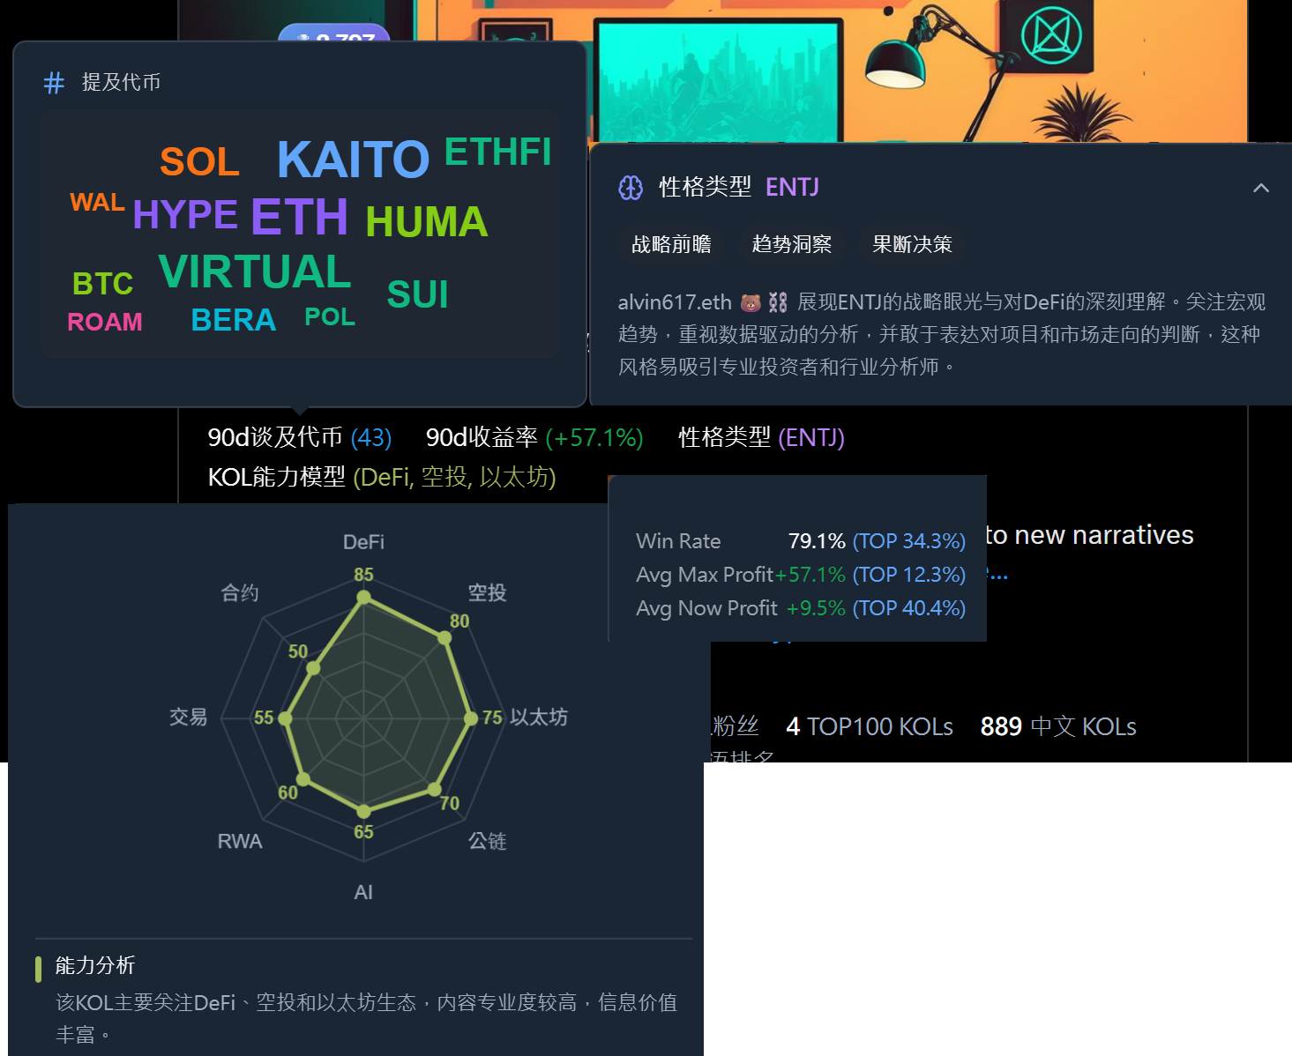1292x1056 pixels.
Task: Click the 空投 radar point labeled 80
Action: click(444, 636)
